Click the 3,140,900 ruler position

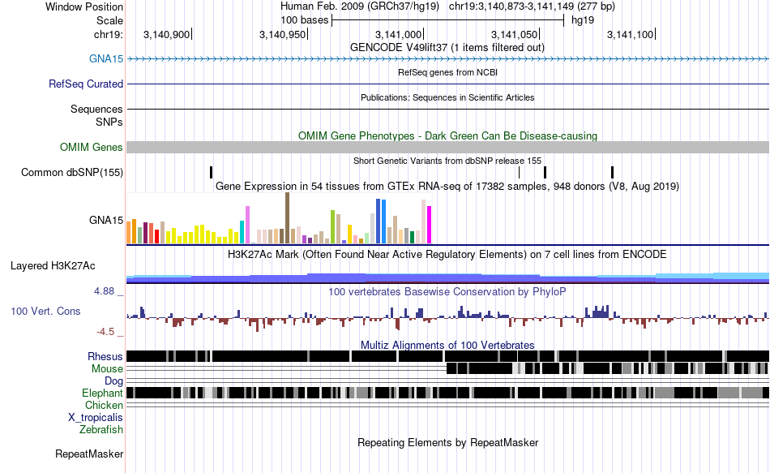point(167,34)
